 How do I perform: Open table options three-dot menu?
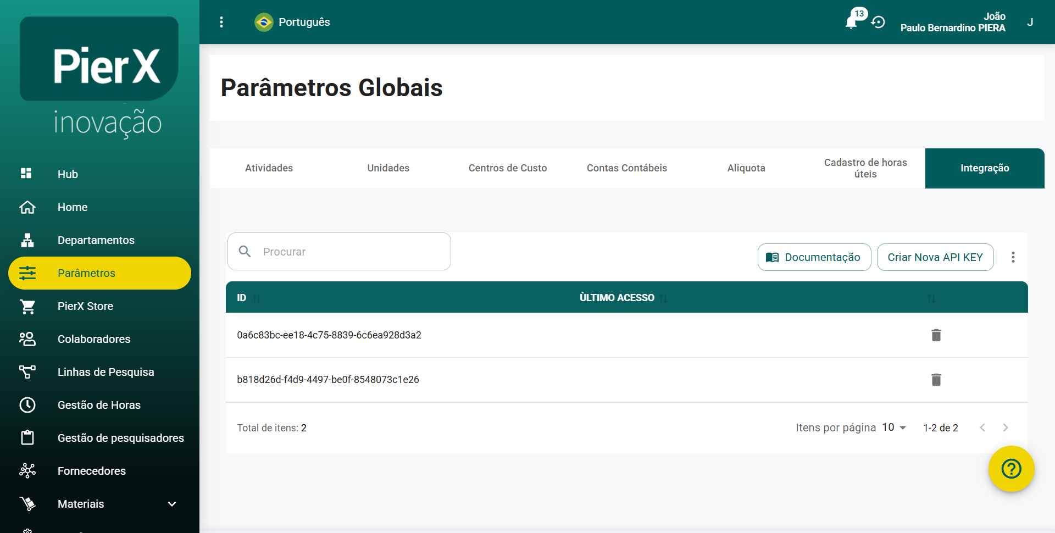[x=1013, y=257]
